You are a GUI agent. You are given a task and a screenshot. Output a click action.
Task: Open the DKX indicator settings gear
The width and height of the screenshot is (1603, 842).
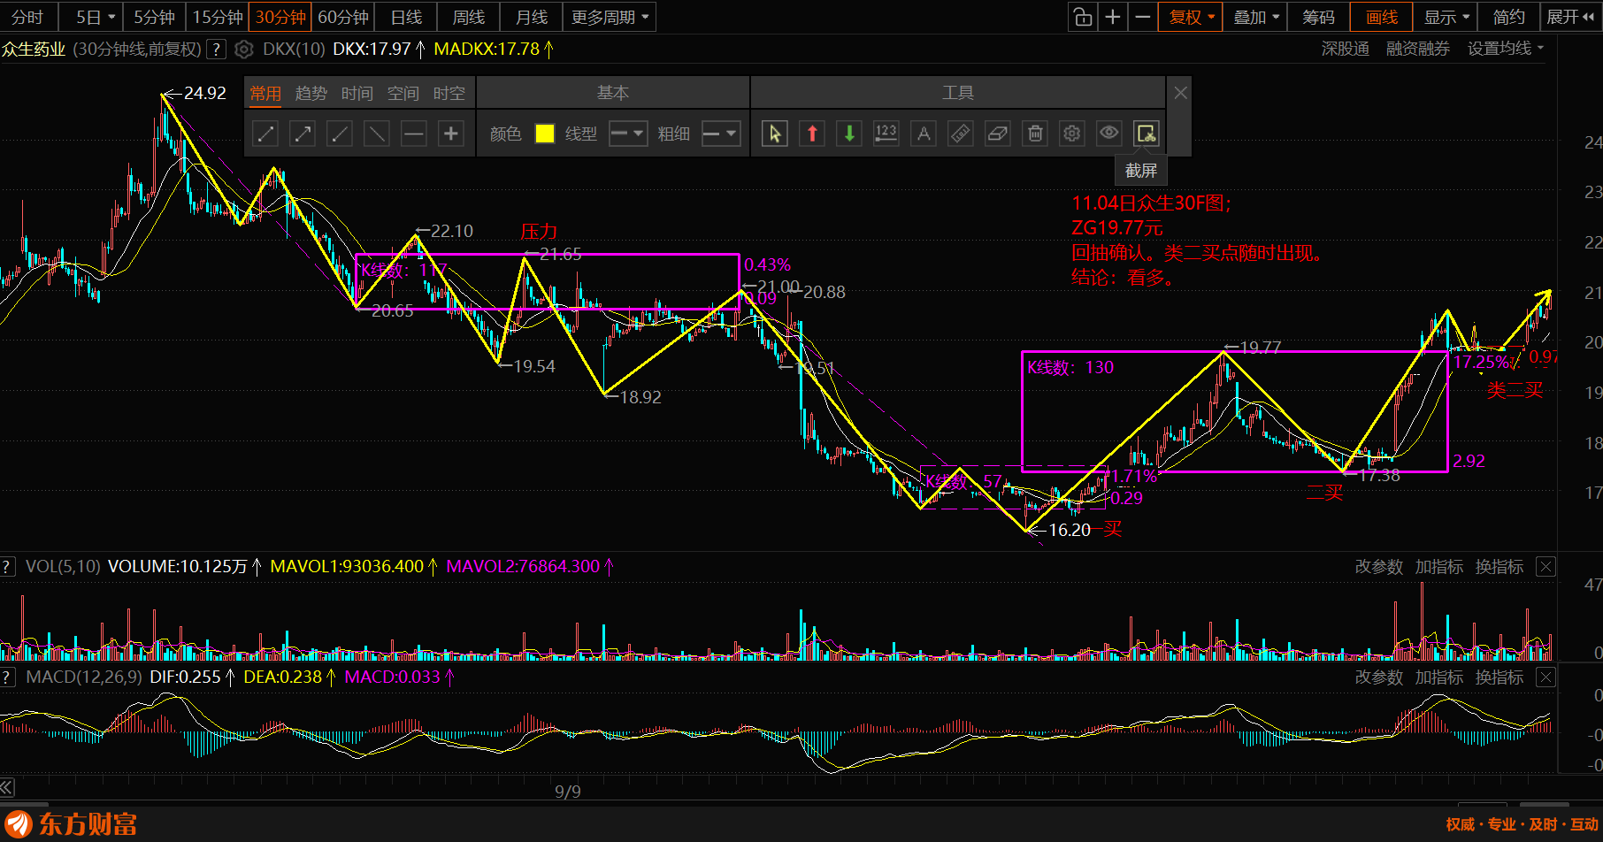[244, 50]
